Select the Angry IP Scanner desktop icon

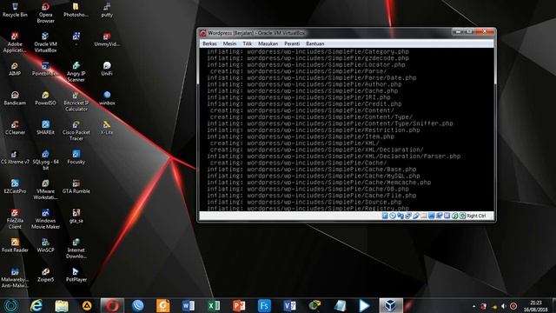tap(76, 71)
